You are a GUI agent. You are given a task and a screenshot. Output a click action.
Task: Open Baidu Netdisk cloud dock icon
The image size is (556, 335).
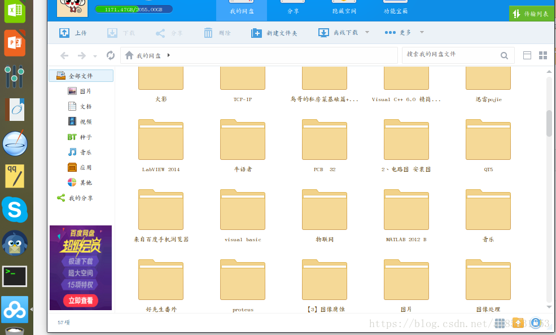15,310
